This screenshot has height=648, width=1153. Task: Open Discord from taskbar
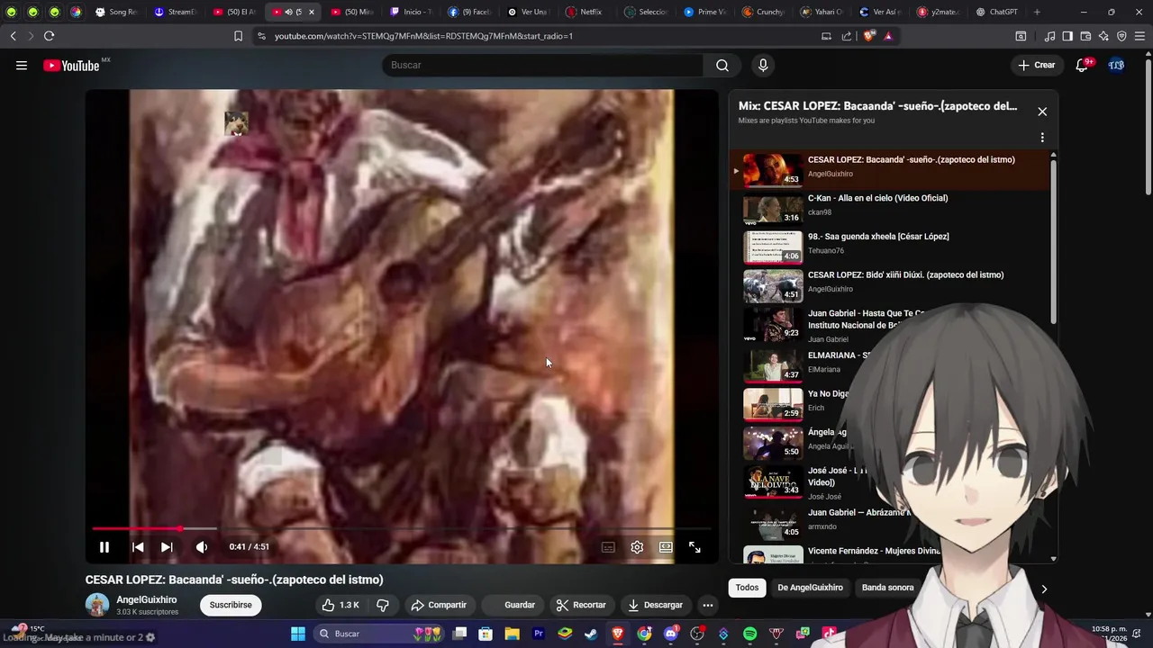click(x=670, y=634)
